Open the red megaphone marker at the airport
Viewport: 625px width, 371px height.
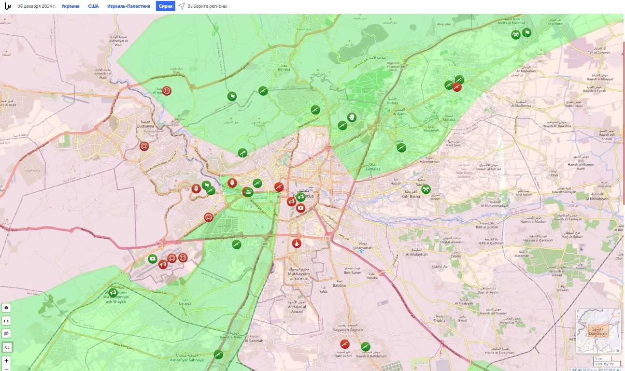pyautogui.click(x=163, y=264)
